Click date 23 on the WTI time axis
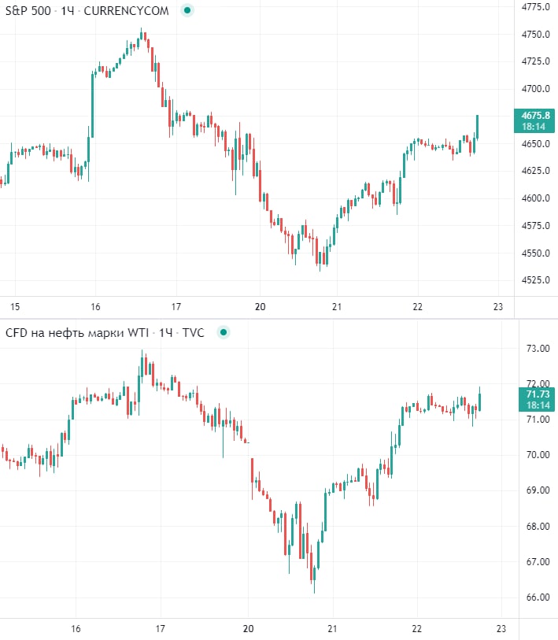Image resolution: width=558 pixels, height=640 pixels. click(500, 628)
